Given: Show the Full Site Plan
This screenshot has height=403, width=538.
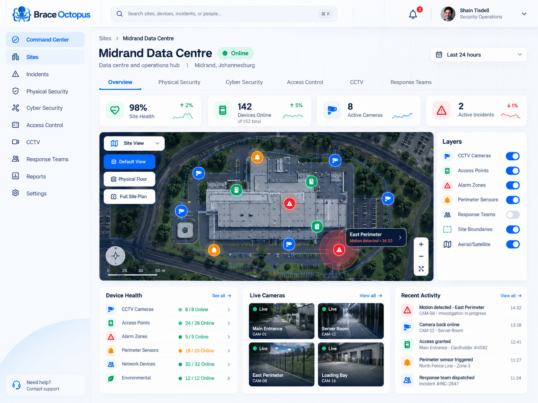Looking at the screenshot, I should coord(129,197).
